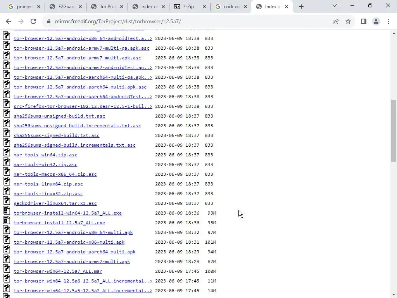Click the vertical scrollbar thumb

coord(394,130)
